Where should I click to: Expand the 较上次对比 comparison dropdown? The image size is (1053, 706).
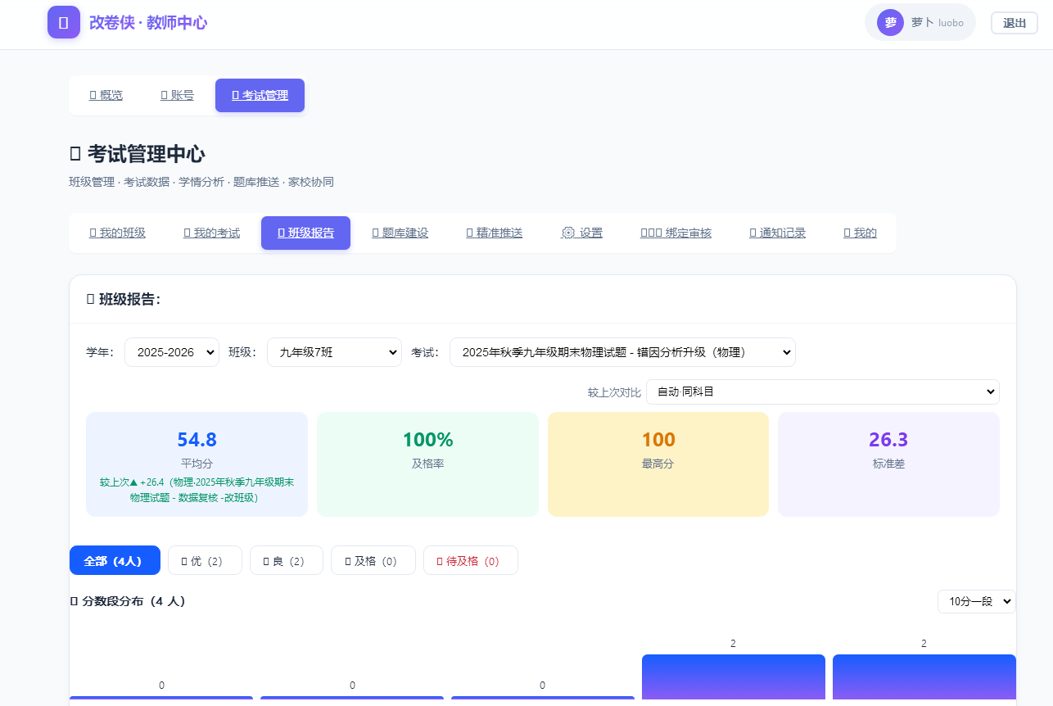pos(823,391)
